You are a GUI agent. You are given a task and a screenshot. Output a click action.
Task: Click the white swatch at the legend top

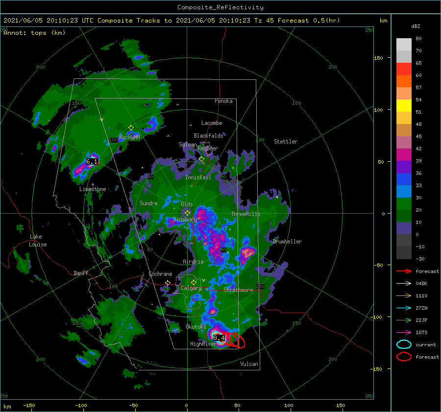(404, 44)
